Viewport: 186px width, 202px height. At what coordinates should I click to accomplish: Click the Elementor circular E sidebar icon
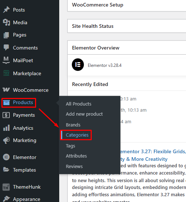tap(6, 157)
